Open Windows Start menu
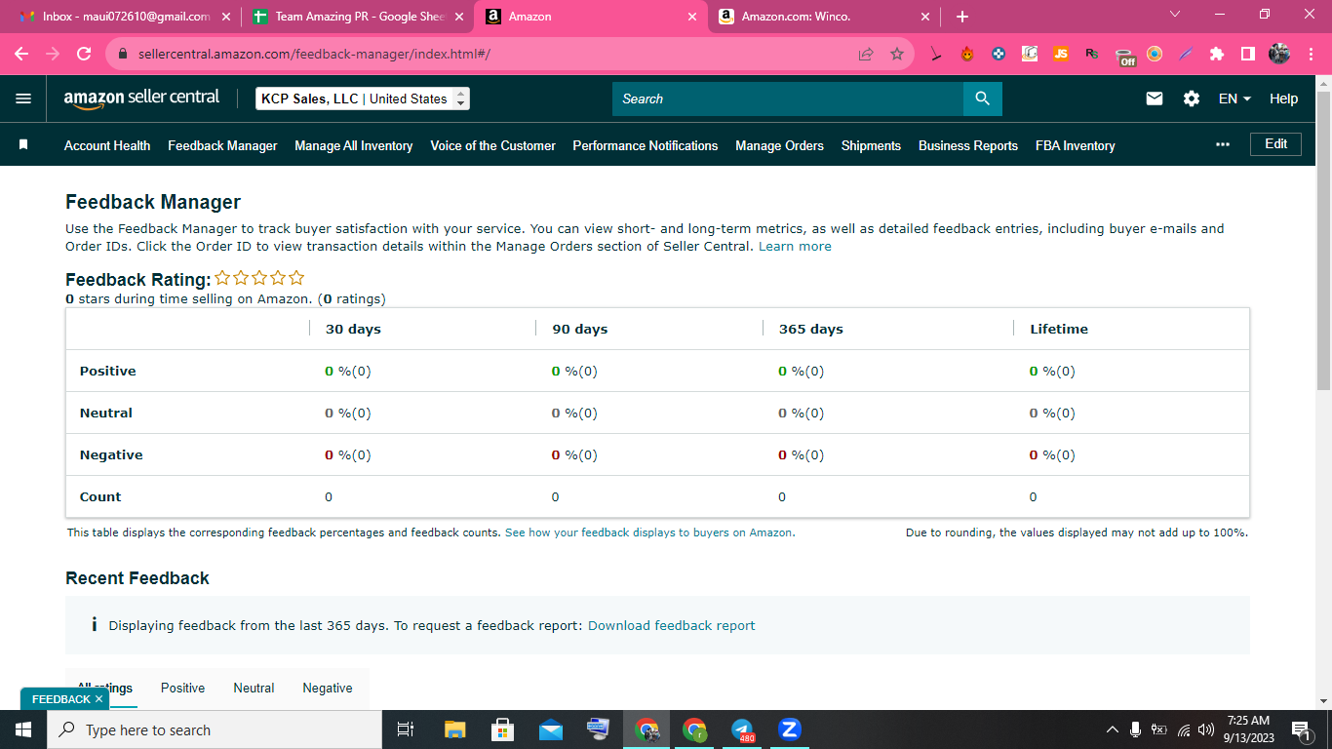1332x749 pixels. [x=23, y=729]
